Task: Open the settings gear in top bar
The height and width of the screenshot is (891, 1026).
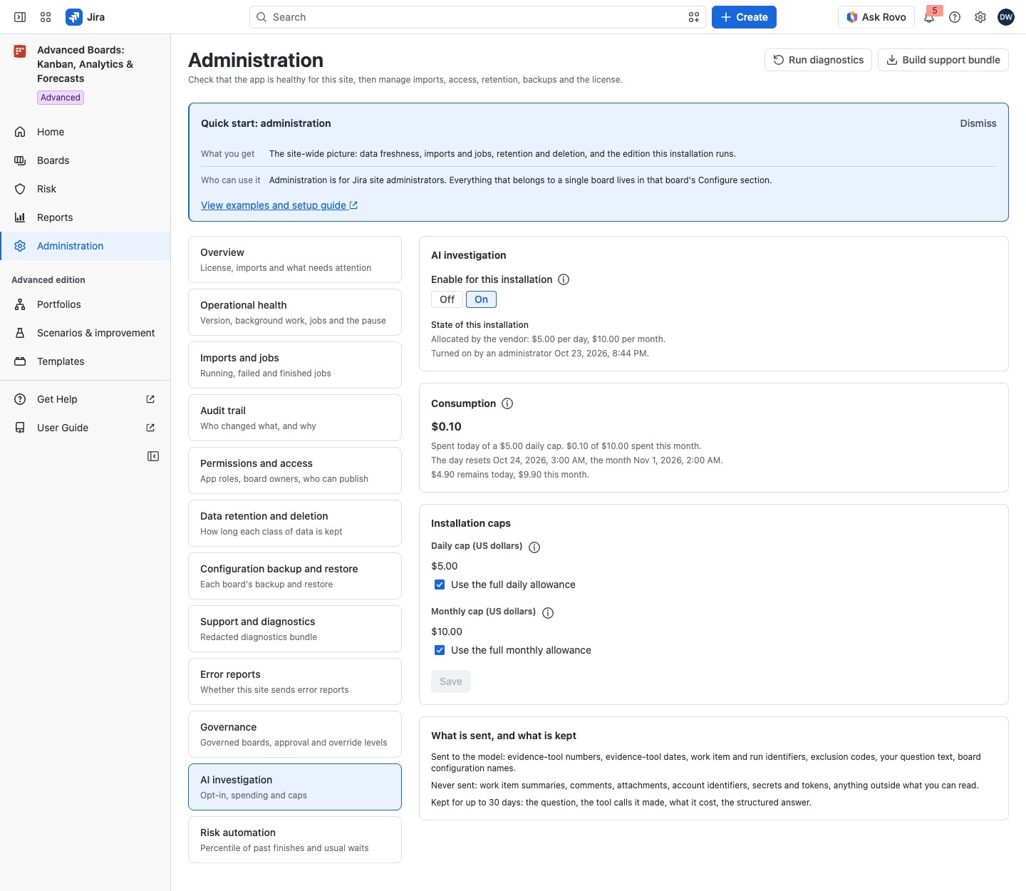Action: 980,17
